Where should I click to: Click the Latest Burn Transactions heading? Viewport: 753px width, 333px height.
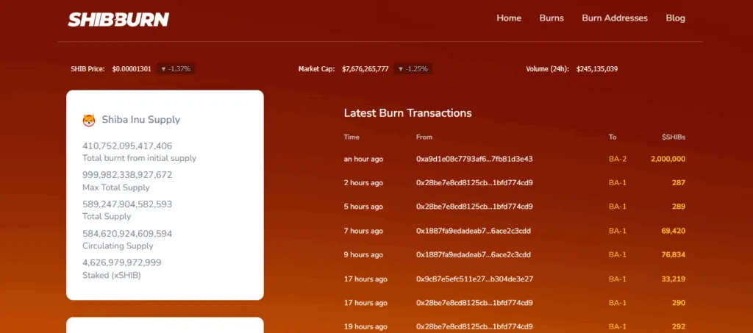pyautogui.click(x=407, y=112)
